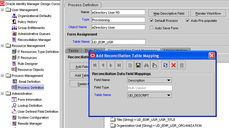Go to first record in dialog toolbar
Viewport: 229px width, 128px height.
(95, 65)
